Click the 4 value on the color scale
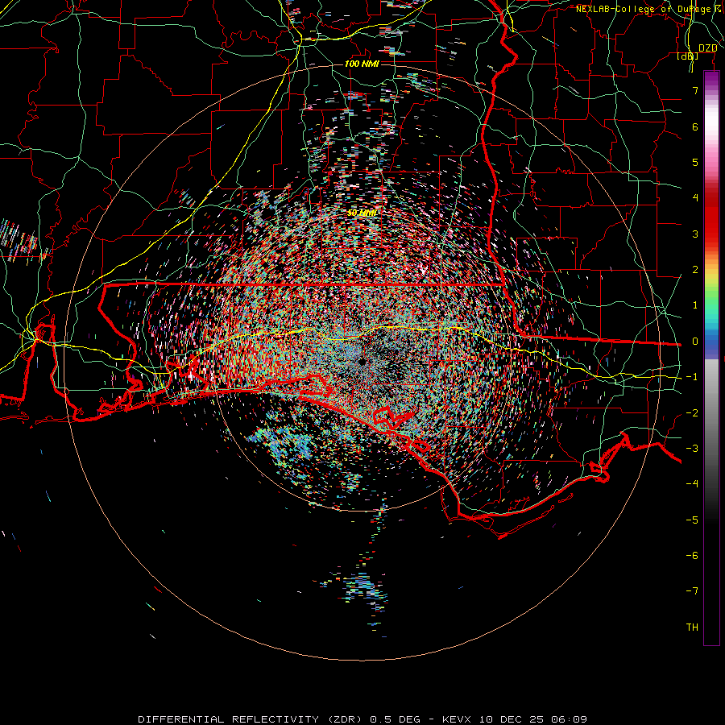This screenshot has height=725, width=725. 695,198
